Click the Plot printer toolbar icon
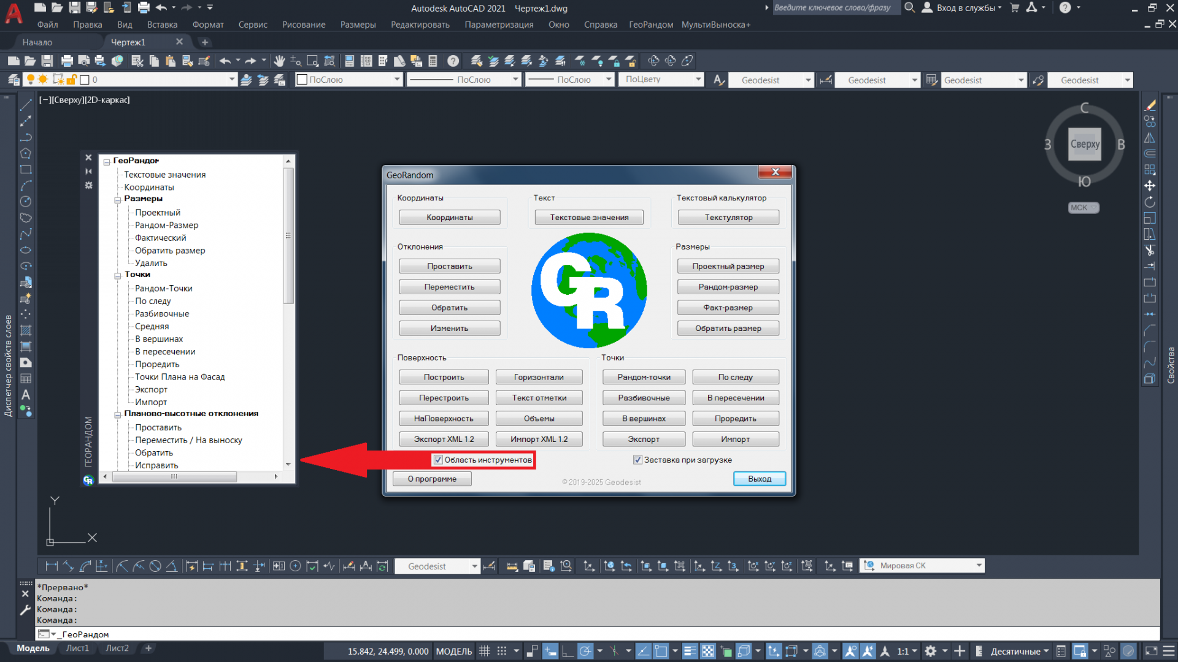This screenshot has width=1178, height=662. [67, 61]
